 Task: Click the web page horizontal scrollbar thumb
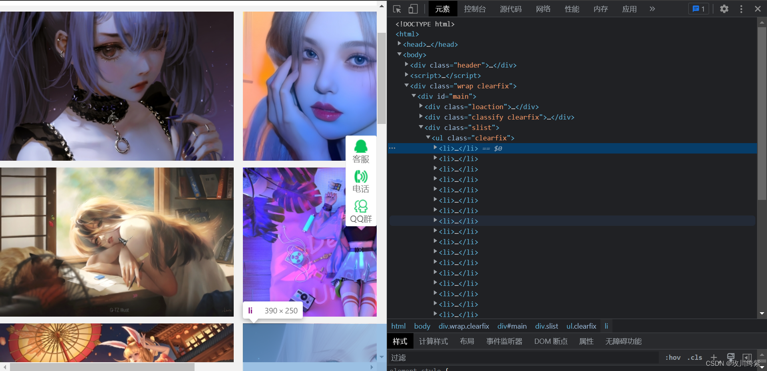pyautogui.click(x=102, y=367)
